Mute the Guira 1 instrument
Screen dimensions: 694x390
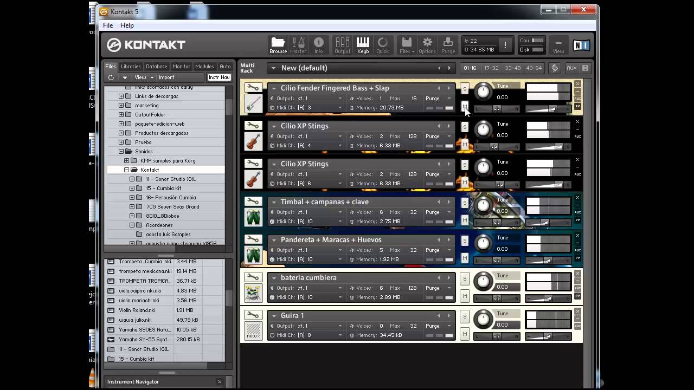click(x=465, y=334)
